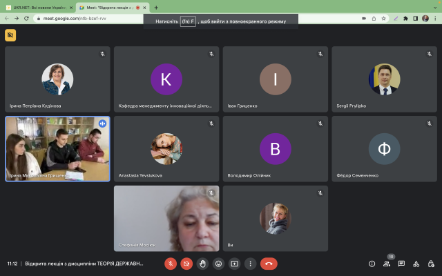Image resolution: width=442 pixels, height=276 pixels.
Task: Close the Meet tab
Action: (144, 8)
